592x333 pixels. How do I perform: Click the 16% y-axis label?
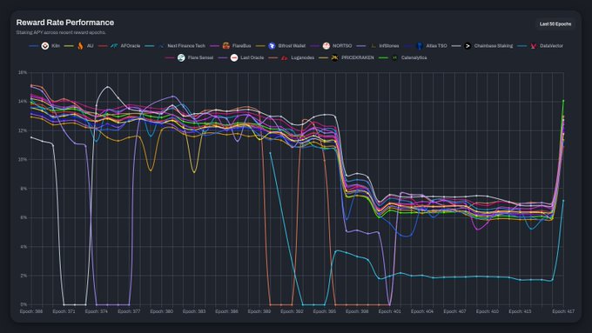point(23,72)
